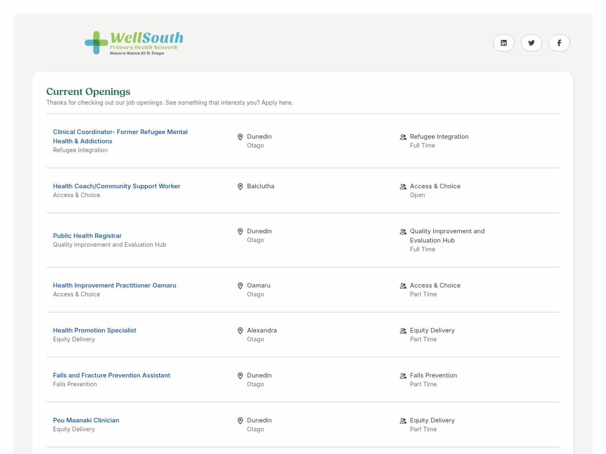Click the Current Openings heading
Image resolution: width=606 pixels, height=454 pixels.
click(x=88, y=91)
